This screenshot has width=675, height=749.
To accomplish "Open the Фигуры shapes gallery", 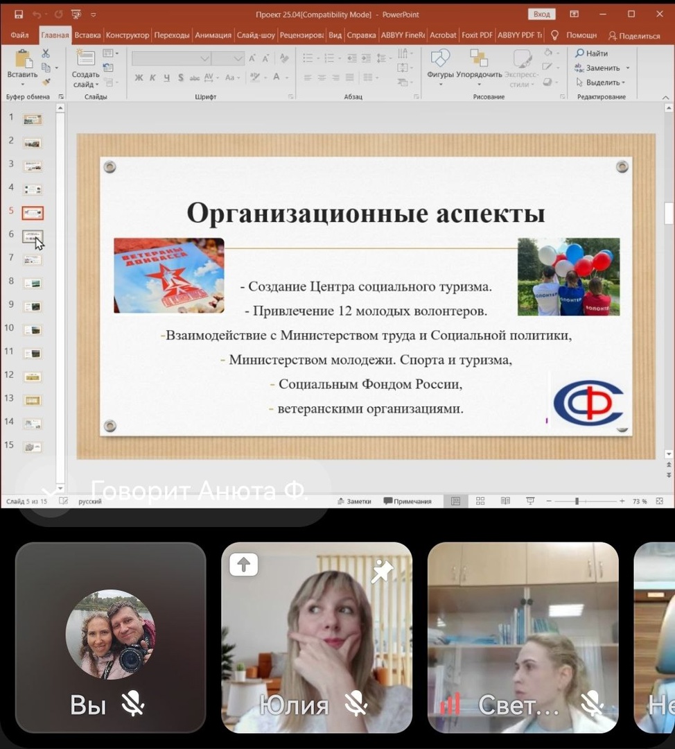I will [x=440, y=67].
